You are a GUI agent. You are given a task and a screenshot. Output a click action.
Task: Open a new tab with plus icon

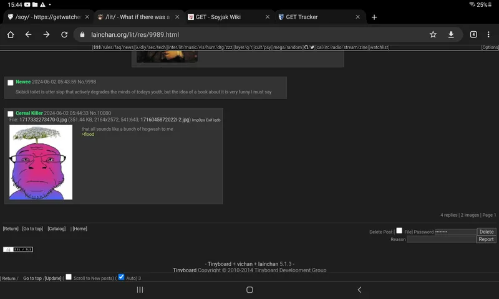tap(374, 17)
